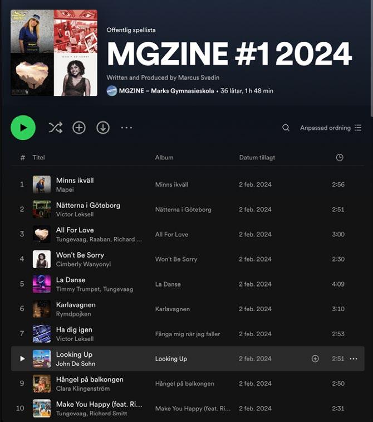Click Nätterna i Göteborg cover thumbnail

point(42,209)
